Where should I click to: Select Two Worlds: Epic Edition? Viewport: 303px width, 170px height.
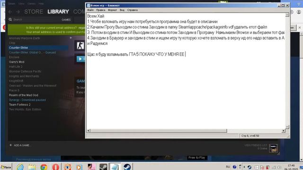coord(25,109)
